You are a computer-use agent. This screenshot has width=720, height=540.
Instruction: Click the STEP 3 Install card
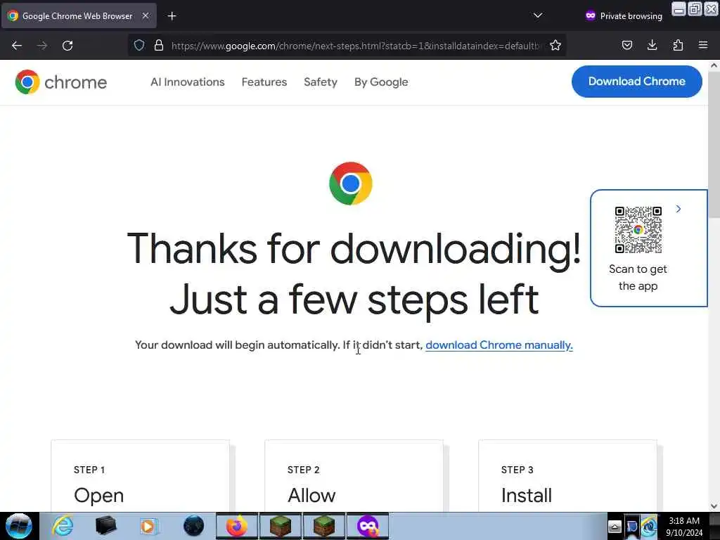click(x=567, y=476)
